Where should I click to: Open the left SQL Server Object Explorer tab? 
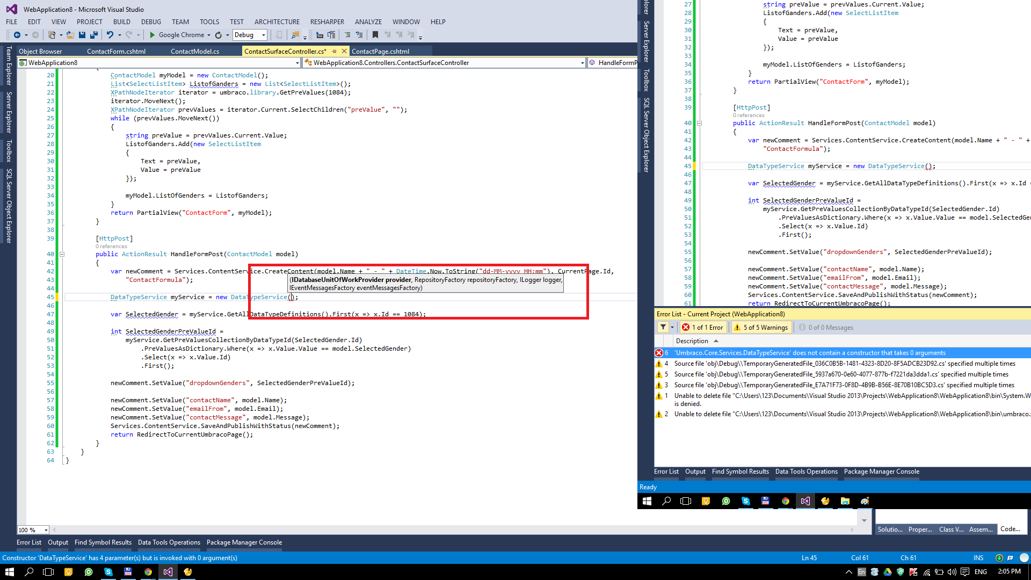(9, 206)
